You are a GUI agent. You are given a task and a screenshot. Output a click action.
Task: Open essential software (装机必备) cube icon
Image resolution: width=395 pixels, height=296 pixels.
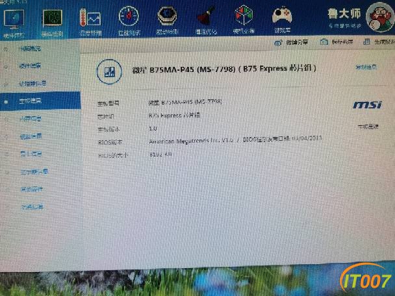[x=244, y=16]
